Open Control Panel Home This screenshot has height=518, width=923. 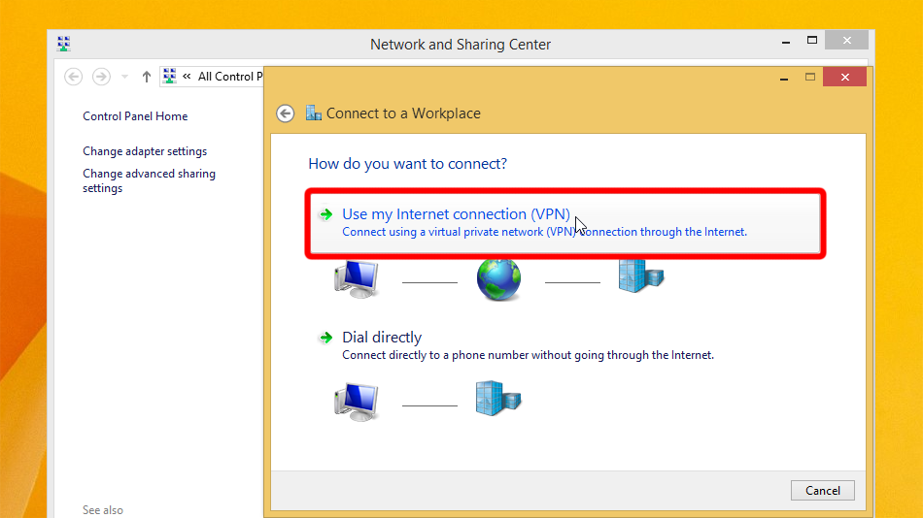(135, 116)
